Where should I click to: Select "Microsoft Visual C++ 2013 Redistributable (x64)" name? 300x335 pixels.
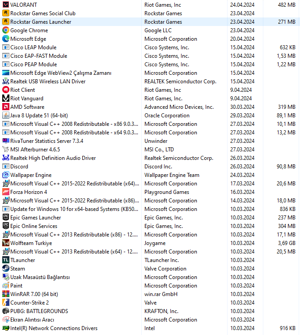click(74, 252)
